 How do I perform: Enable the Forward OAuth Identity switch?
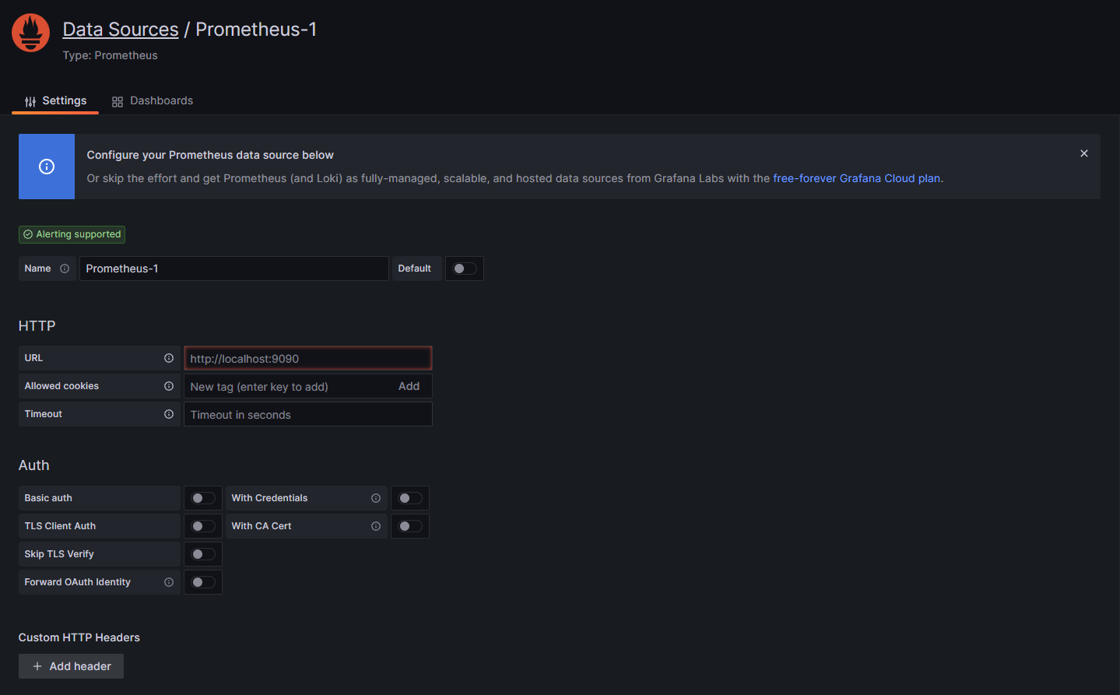(203, 582)
